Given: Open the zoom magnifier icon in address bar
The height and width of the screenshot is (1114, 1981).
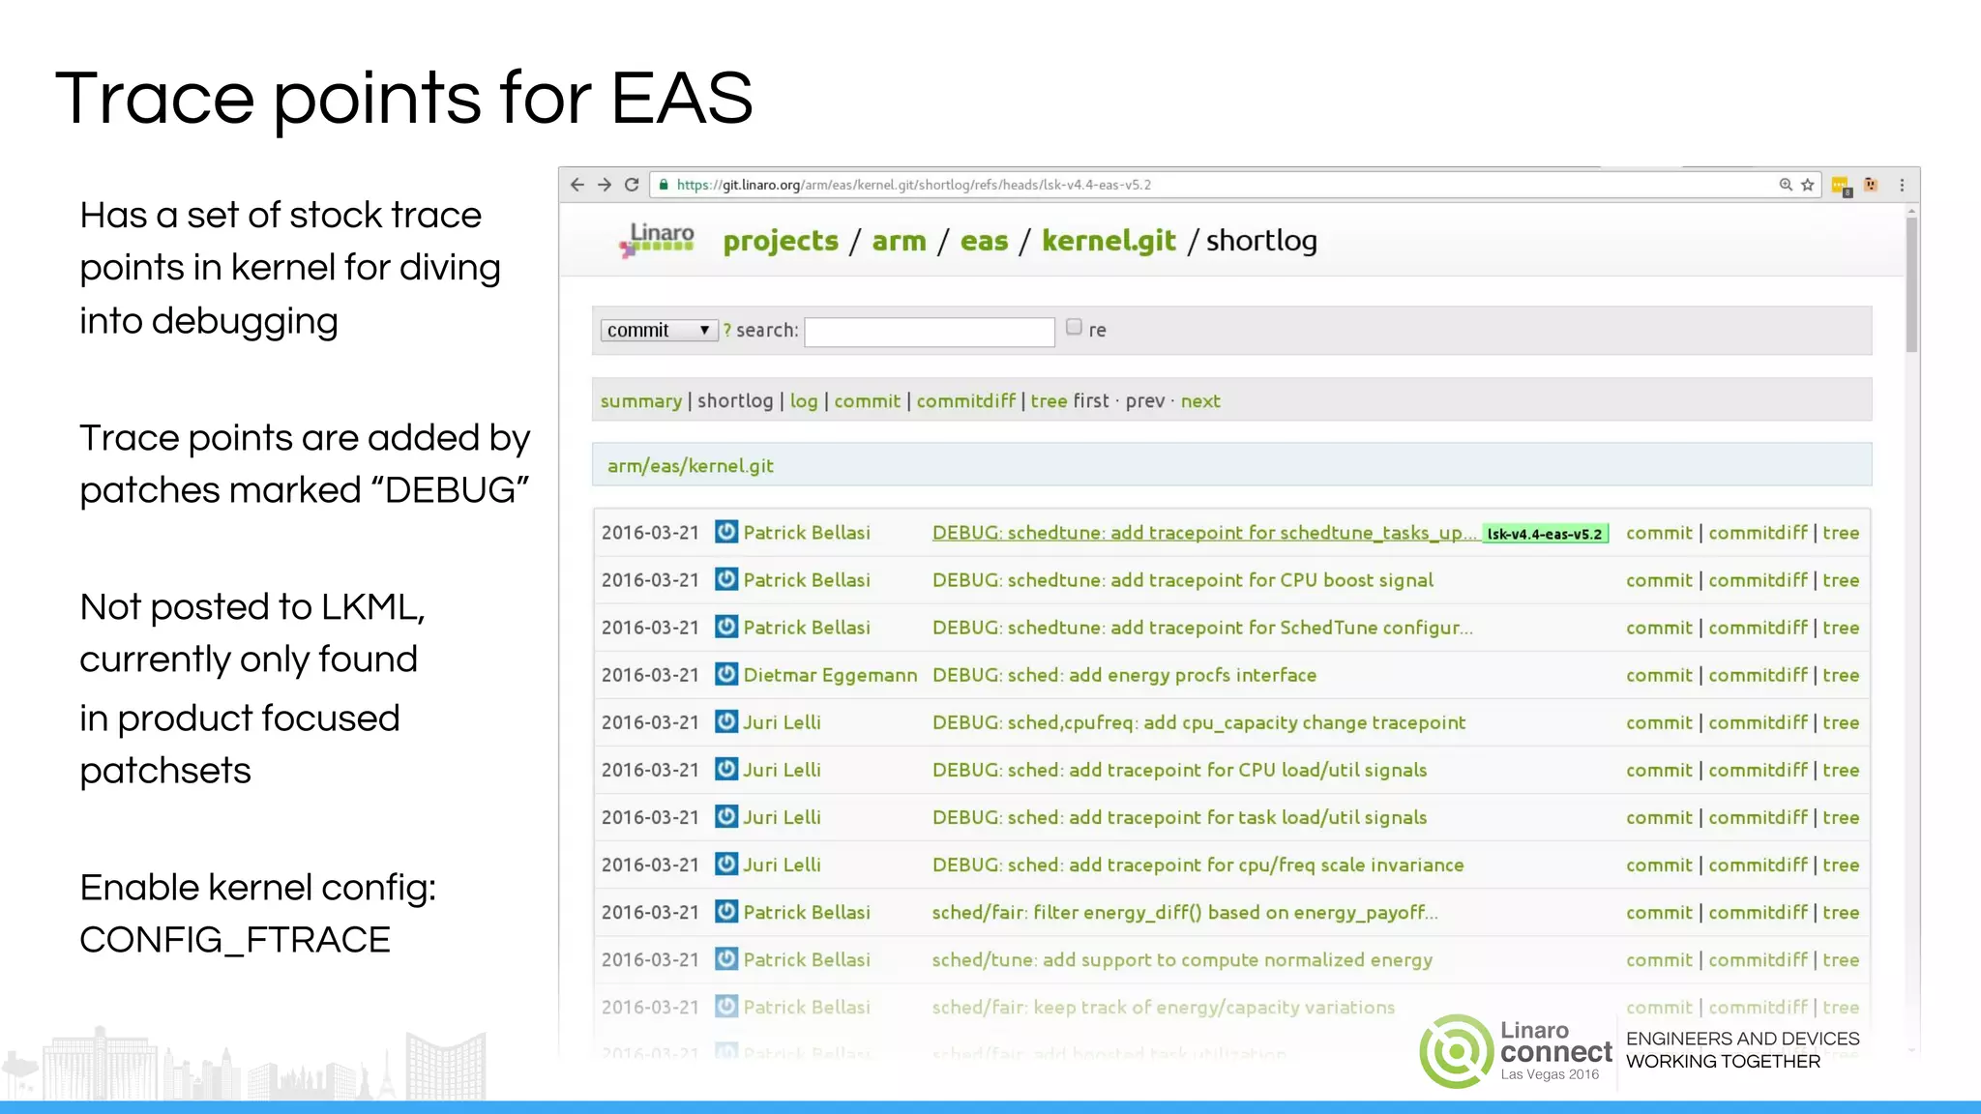Looking at the screenshot, I should (x=1786, y=185).
